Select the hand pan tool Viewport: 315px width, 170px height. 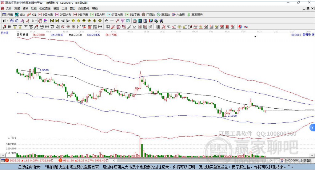click(107, 21)
